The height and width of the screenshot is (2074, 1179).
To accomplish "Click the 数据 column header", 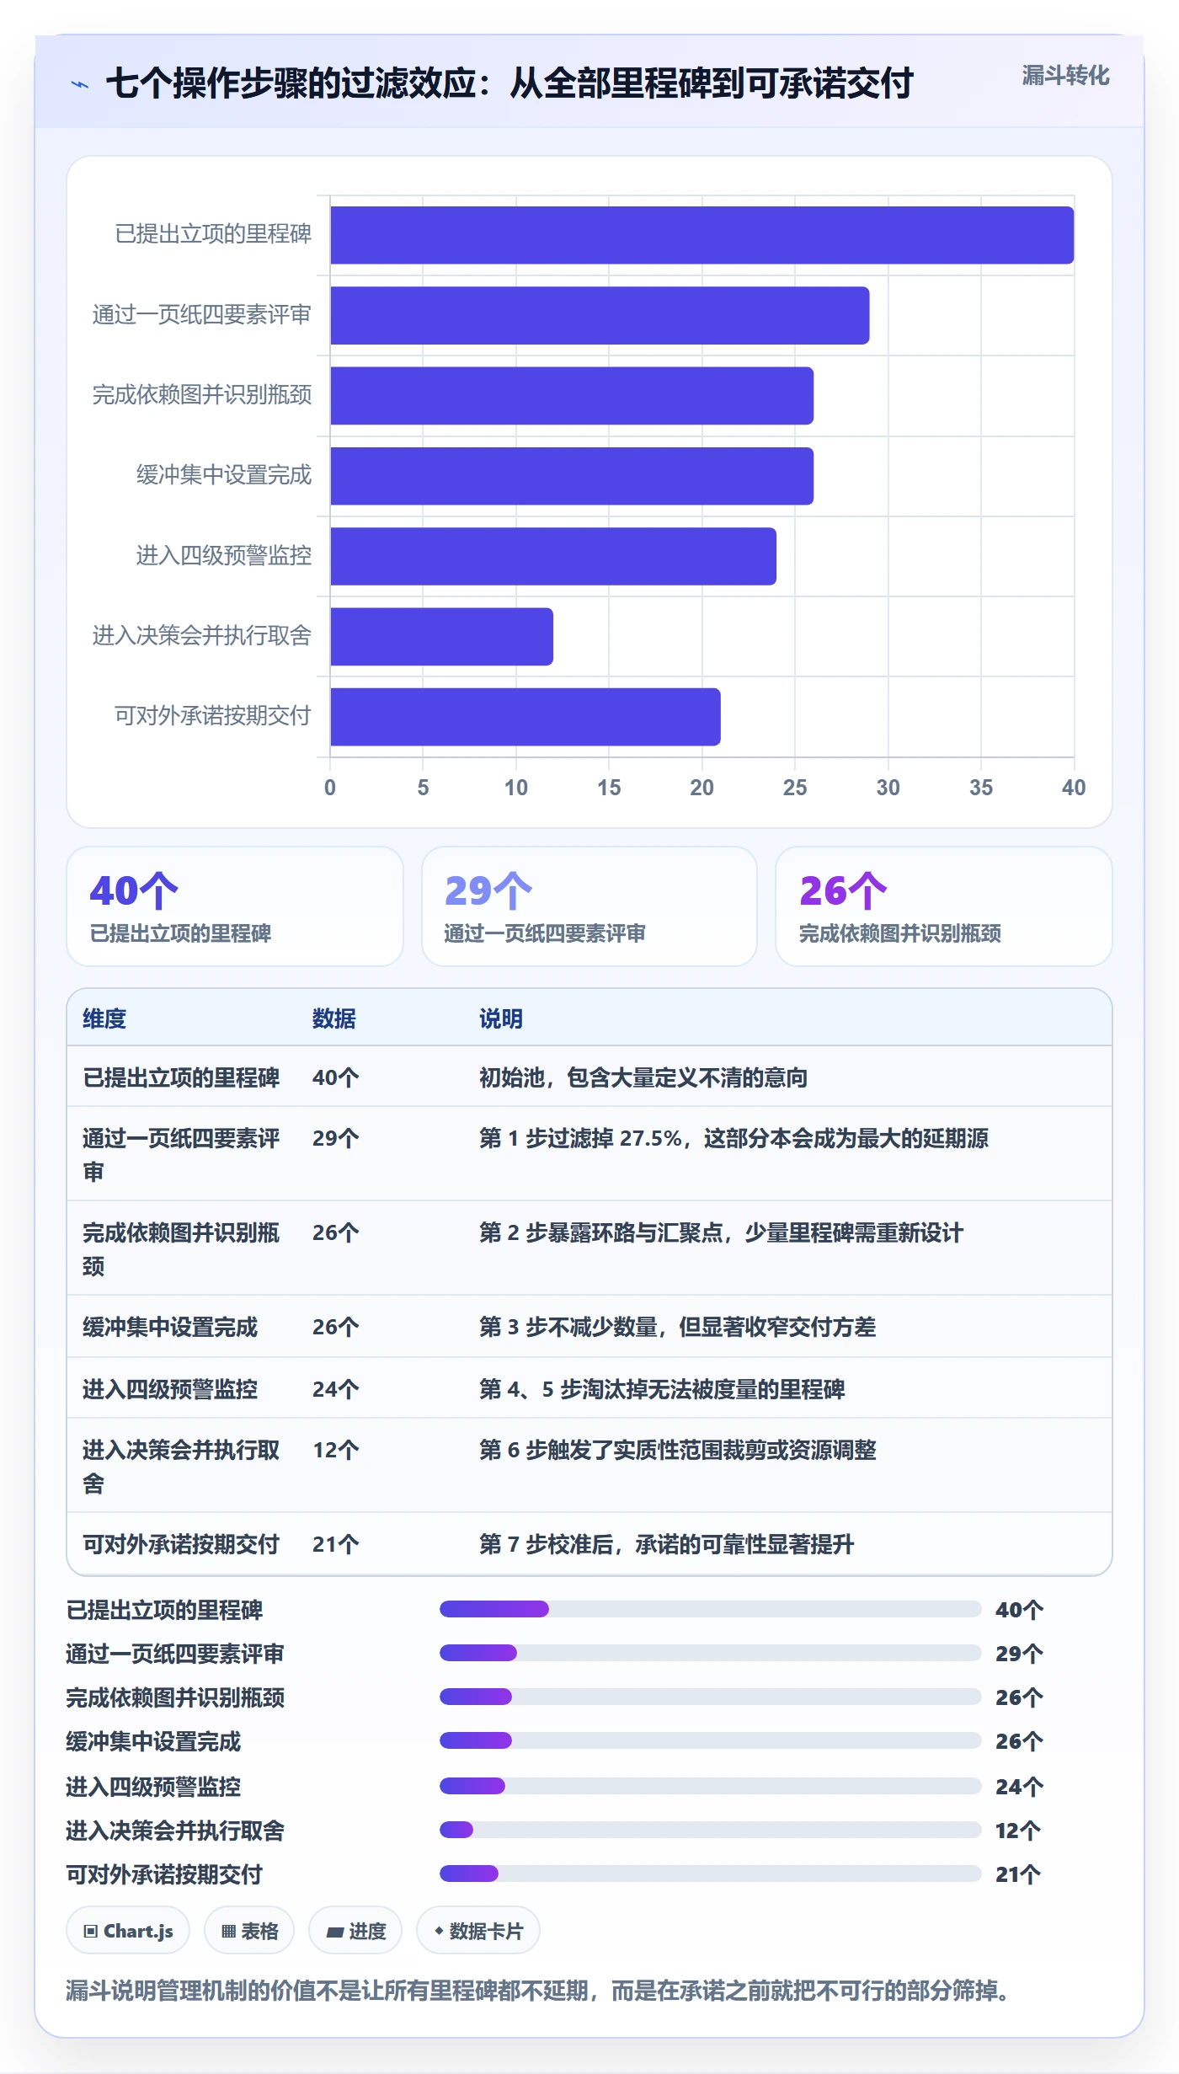I will point(334,1018).
